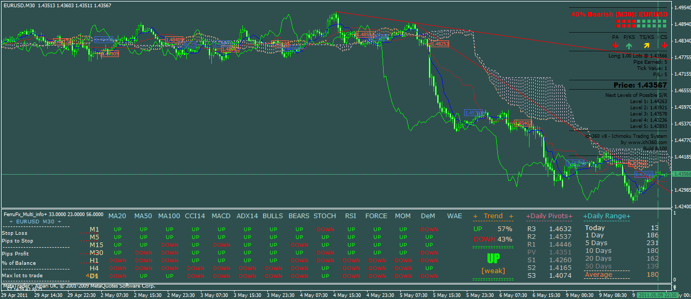Click the 'UP 57%' trend value
Screen dimensions: 691x299
point(493,229)
